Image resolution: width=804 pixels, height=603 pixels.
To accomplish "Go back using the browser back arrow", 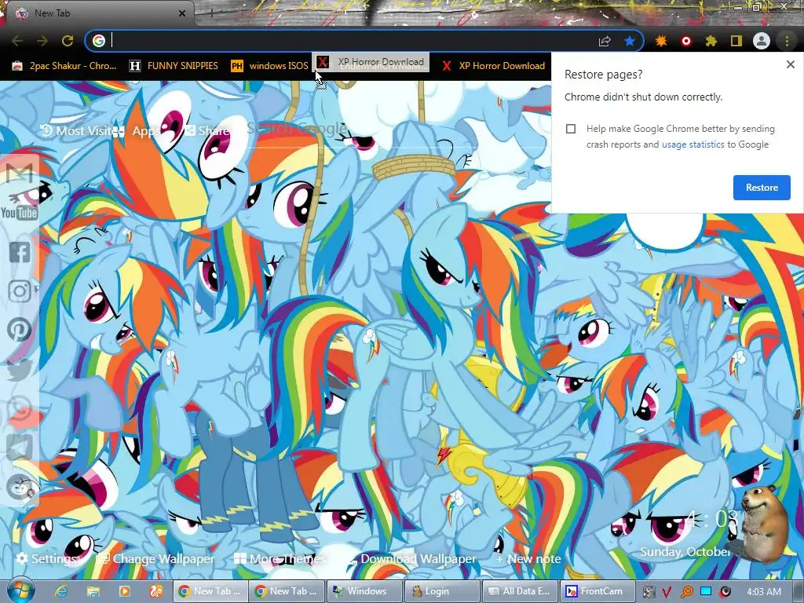I will (17, 41).
